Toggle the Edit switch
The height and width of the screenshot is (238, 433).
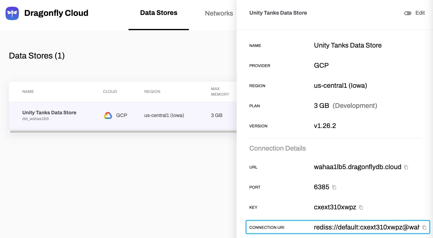(x=408, y=13)
